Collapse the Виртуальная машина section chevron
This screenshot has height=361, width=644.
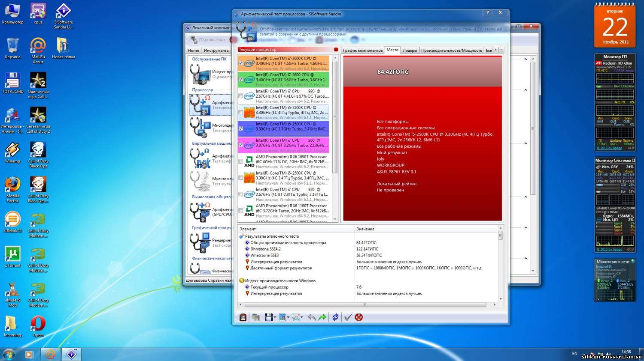point(526,143)
